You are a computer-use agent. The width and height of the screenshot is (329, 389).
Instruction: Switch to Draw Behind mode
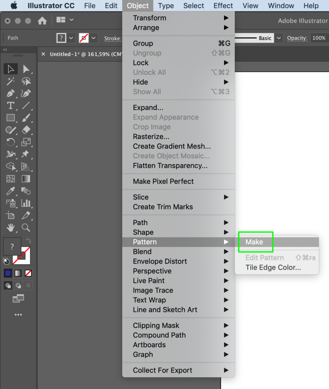18,285
